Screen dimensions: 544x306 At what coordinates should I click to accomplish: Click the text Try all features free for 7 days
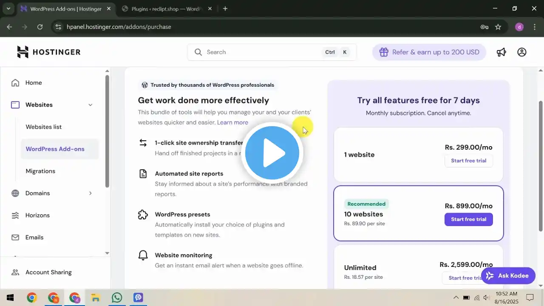coord(419,100)
